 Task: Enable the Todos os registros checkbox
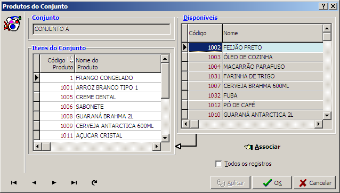coord(218,164)
